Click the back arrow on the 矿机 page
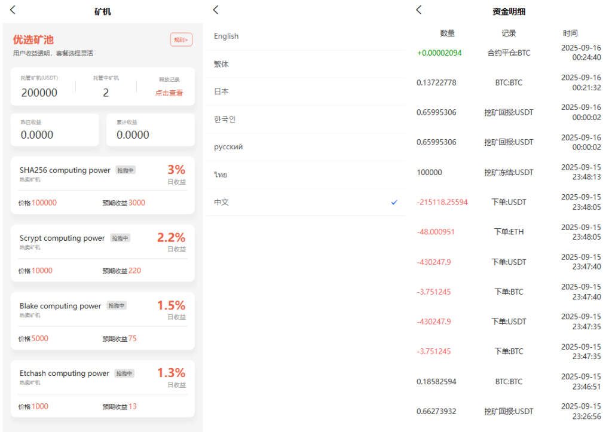The image size is (612, 432). pos(12,10)
